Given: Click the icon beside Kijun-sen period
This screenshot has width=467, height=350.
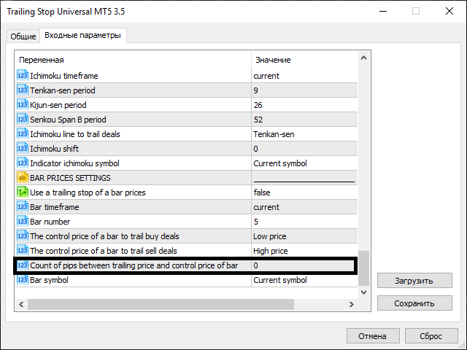Looking at the screenshot, I should [x=23, y=105].
